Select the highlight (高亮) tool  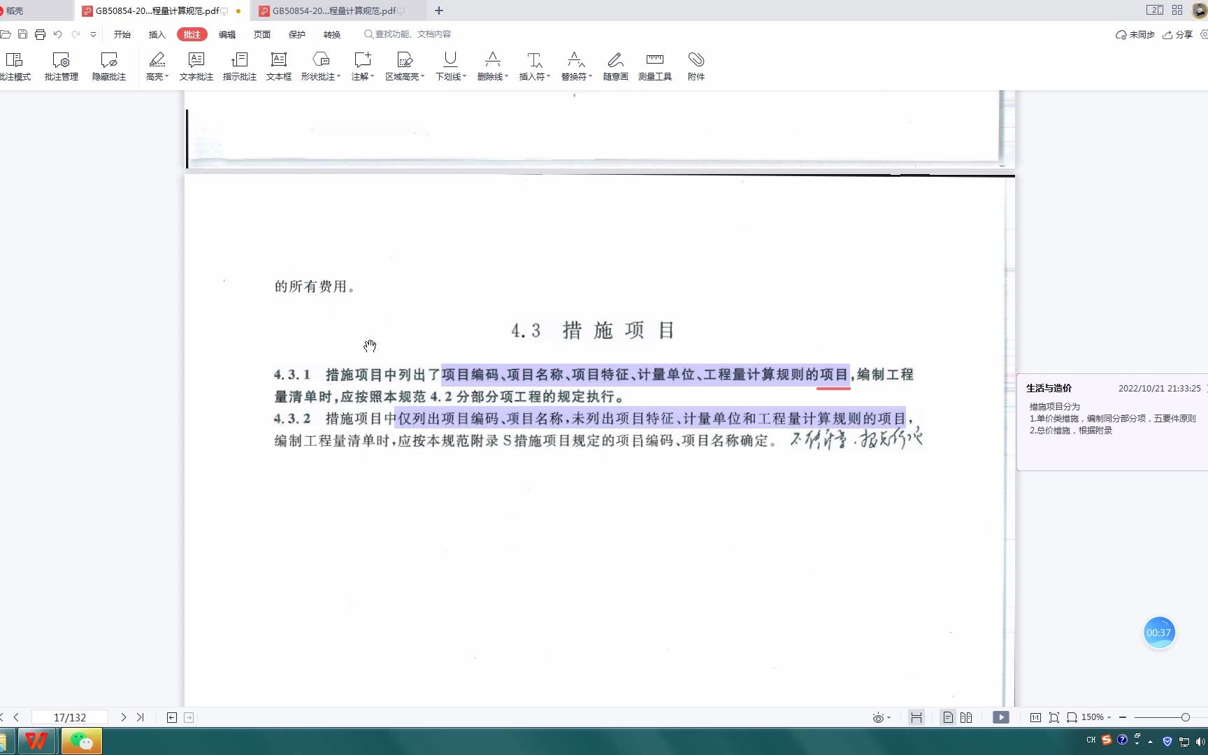point(155,60)
